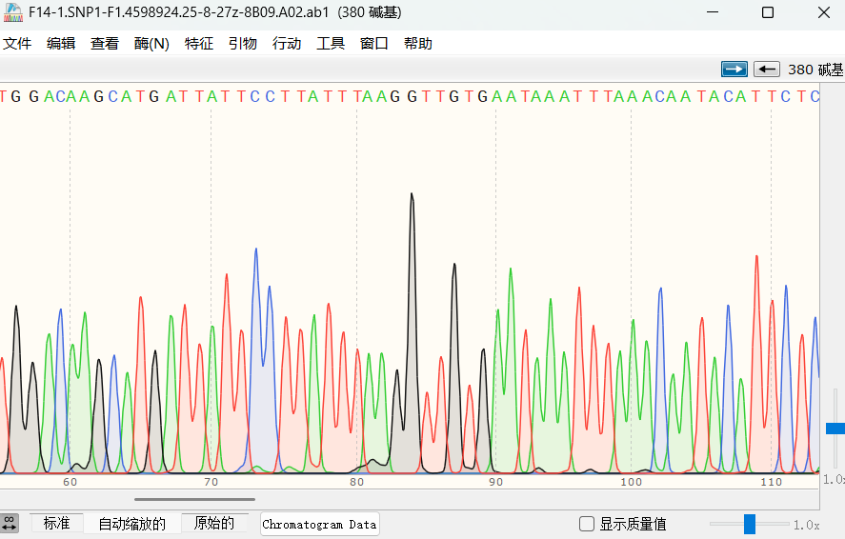845x539 pixels.
Task: Select the 原始的 view mode
Action: [214, 523]
